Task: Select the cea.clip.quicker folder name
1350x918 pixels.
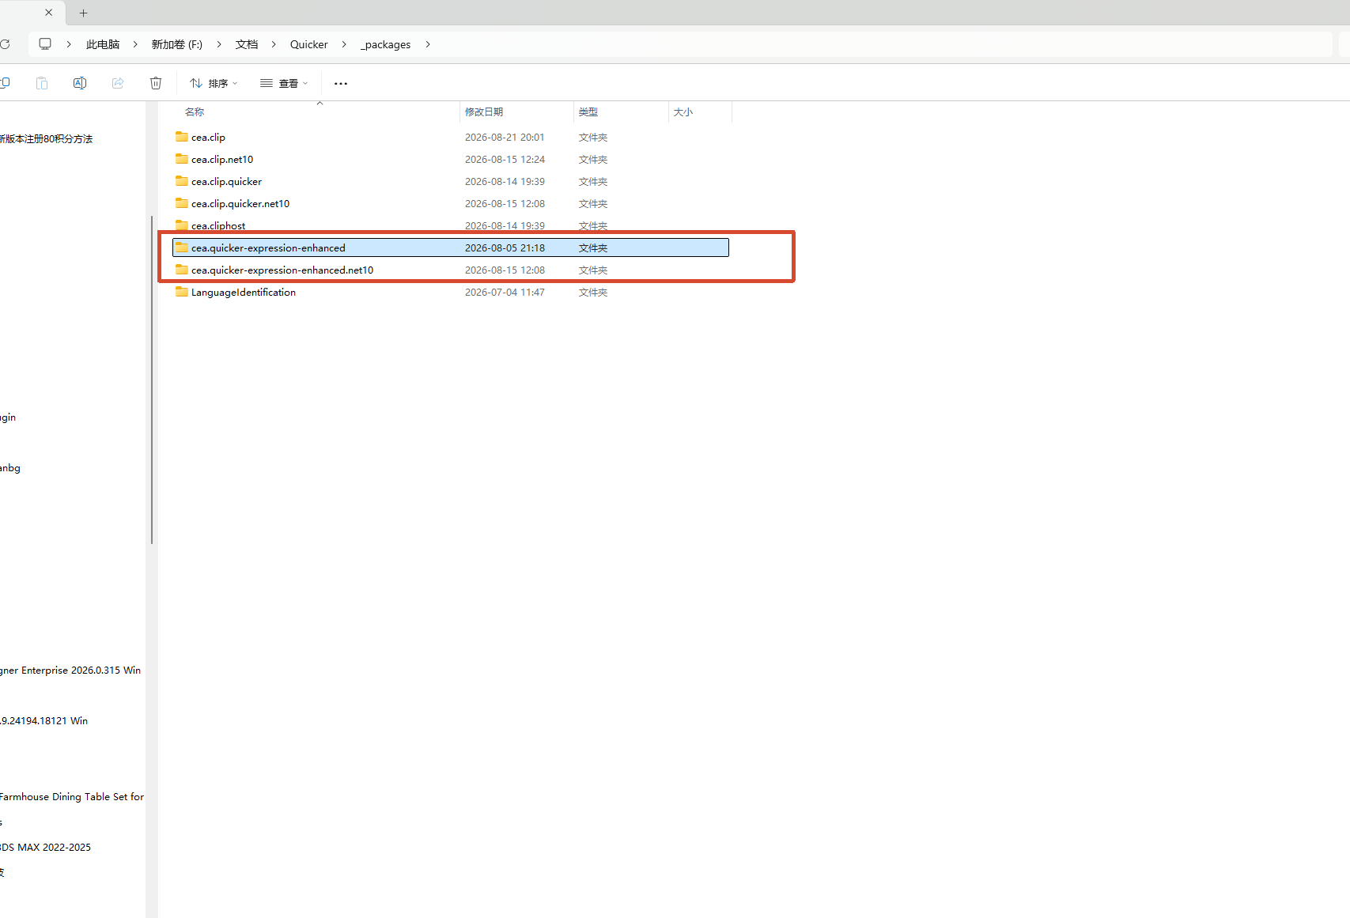Action: coord(226,181)
